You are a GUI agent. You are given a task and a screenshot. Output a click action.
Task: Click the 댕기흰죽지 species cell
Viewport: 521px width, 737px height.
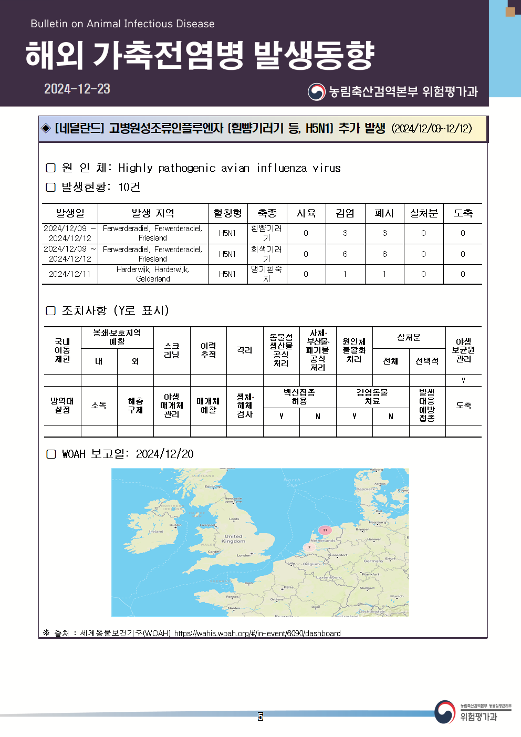pos(267,274)
